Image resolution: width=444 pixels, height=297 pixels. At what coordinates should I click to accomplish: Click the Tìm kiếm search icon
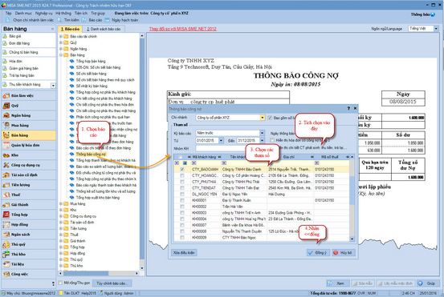coord(59,20)
